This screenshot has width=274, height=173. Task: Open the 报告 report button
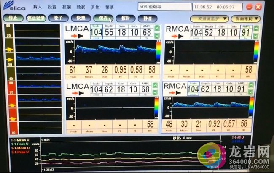coord(126,18)
